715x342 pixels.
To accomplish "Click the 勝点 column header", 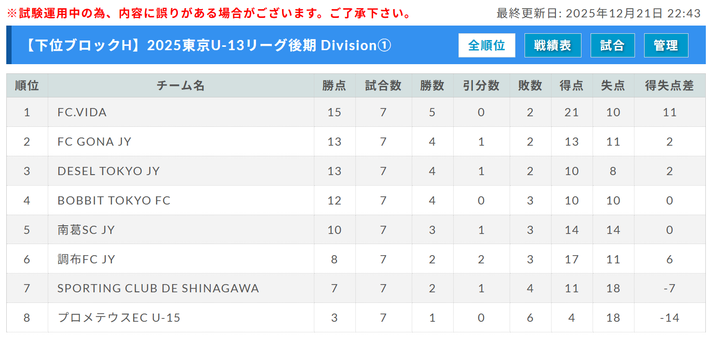I will pyautogui.click(x=334, y=86).
